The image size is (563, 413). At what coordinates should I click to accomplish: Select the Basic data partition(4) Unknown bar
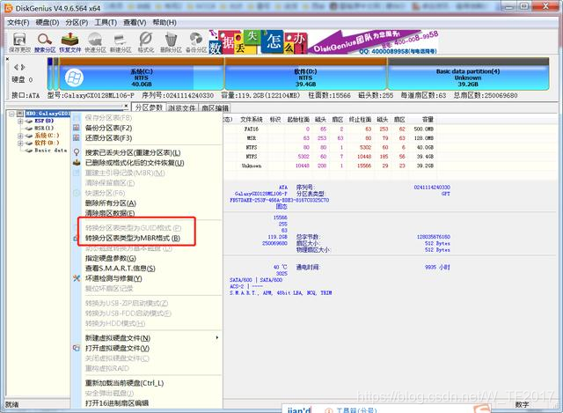click(468, 74)
